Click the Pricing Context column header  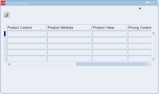tap(140, 27)
